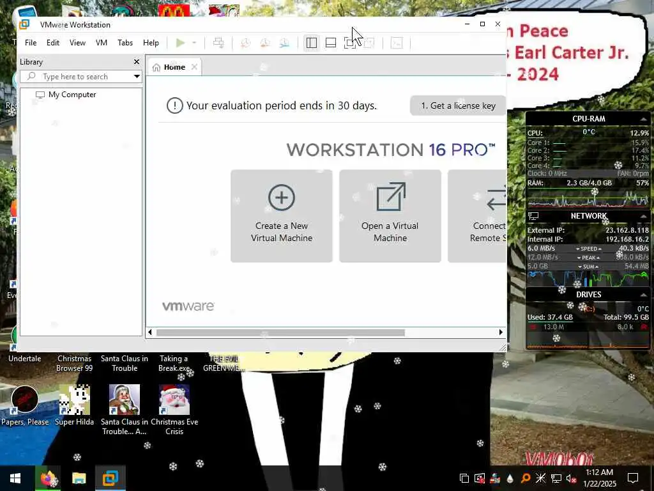Click the Firefox taskbar icon
Viewport: 654px width, 491px height.
[x=48, y=478]
